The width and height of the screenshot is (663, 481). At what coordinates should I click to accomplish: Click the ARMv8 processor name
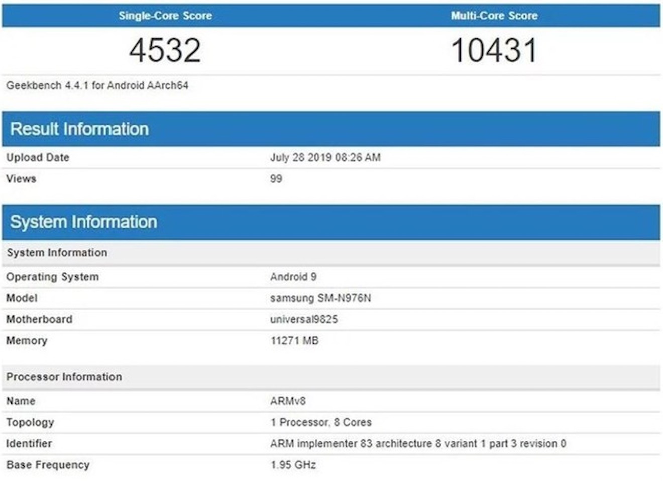[288, 401]
